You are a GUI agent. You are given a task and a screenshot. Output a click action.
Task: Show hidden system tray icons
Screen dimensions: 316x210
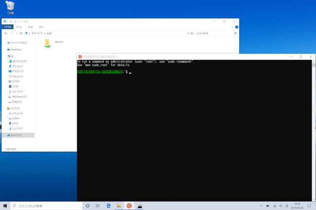pyautogui.click(x=261, y=206)
